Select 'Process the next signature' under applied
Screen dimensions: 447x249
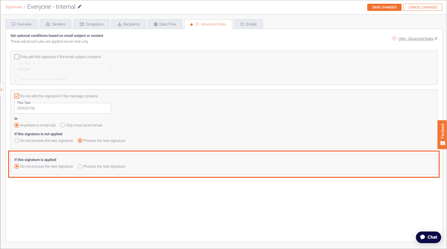point(80,166)
